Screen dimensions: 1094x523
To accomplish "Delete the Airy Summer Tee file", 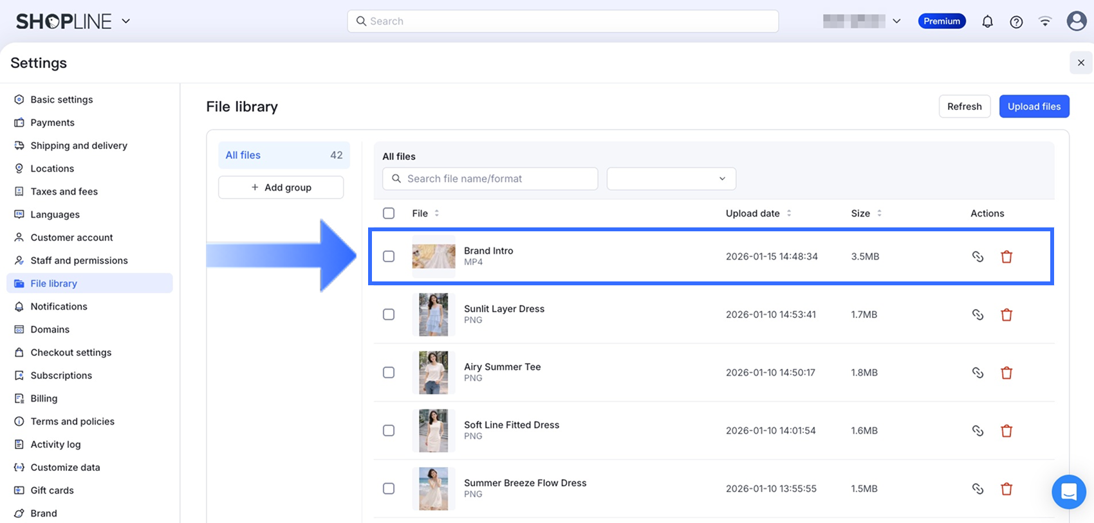I will (1006, 373).
